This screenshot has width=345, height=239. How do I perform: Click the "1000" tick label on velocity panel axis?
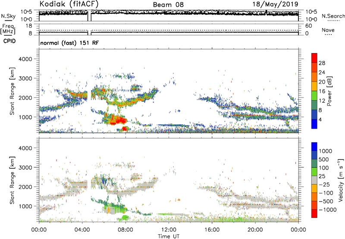click(x=25, y=206)
